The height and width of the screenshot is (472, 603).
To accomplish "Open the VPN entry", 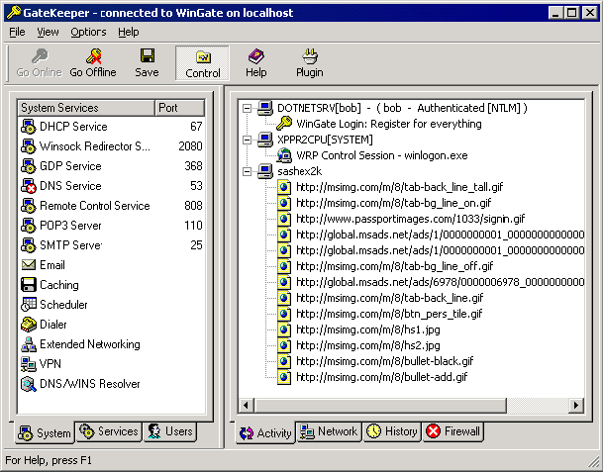I will [x=50, y=364].
